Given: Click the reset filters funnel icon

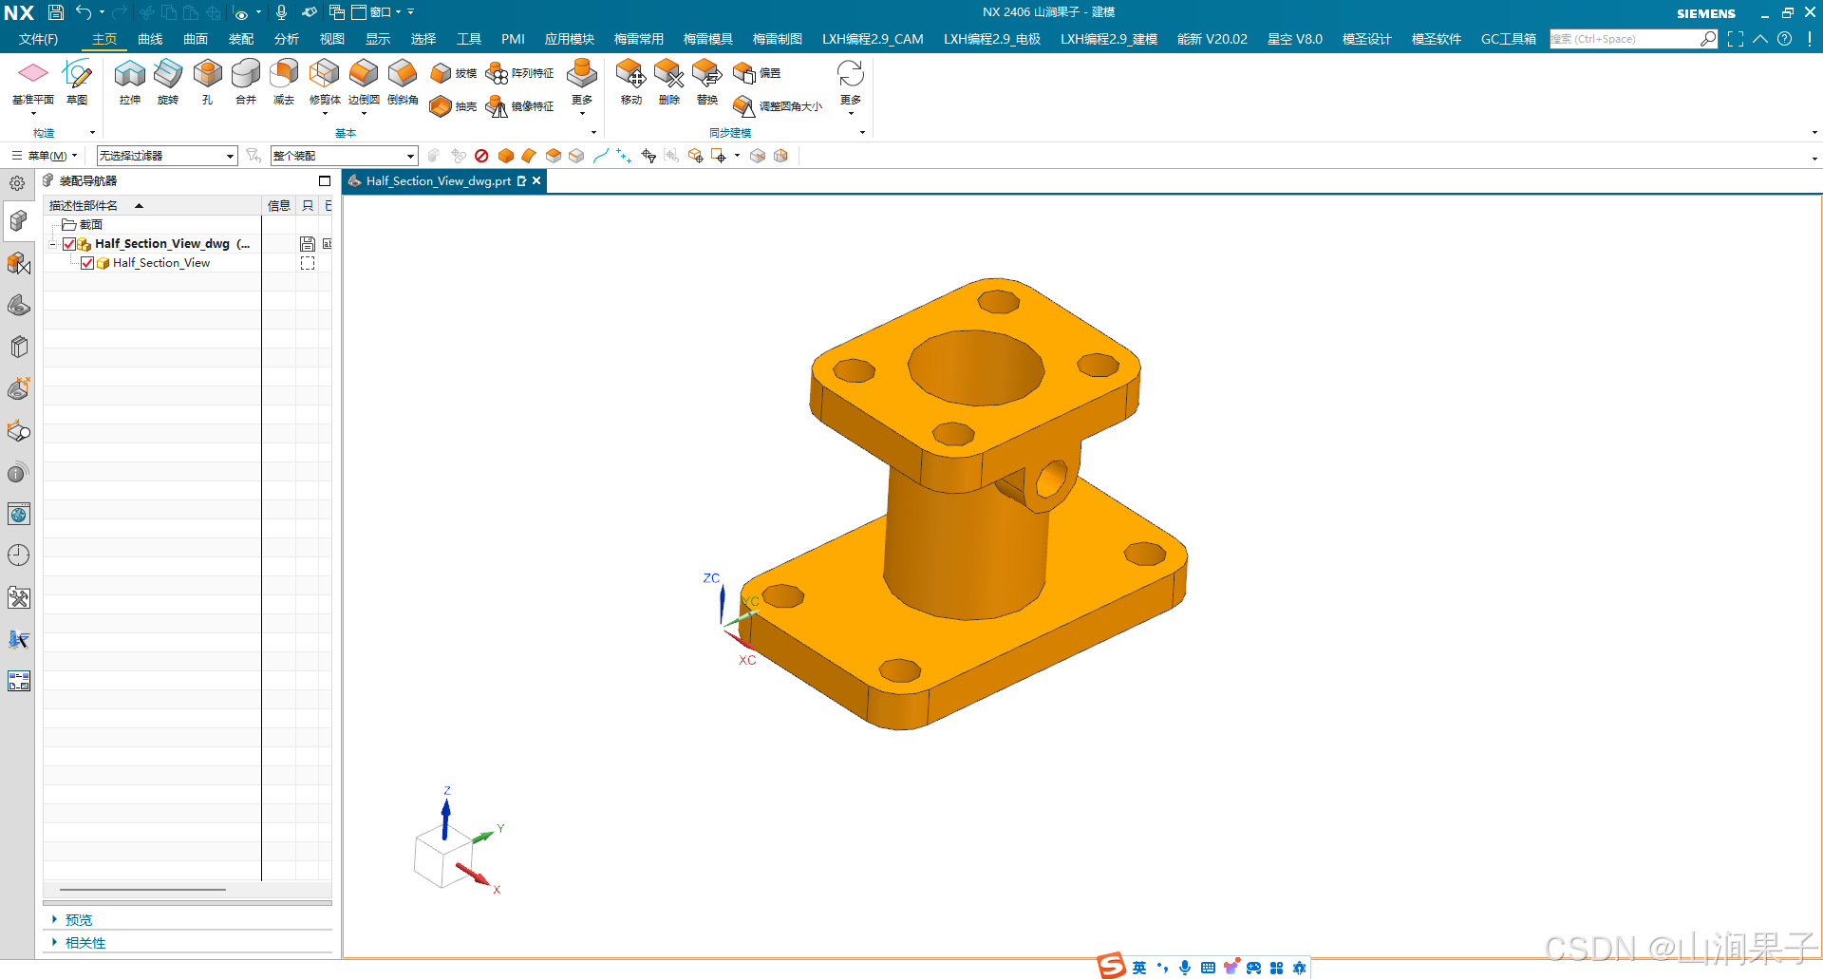Looking at the screenshot, I should coord(254,156).
